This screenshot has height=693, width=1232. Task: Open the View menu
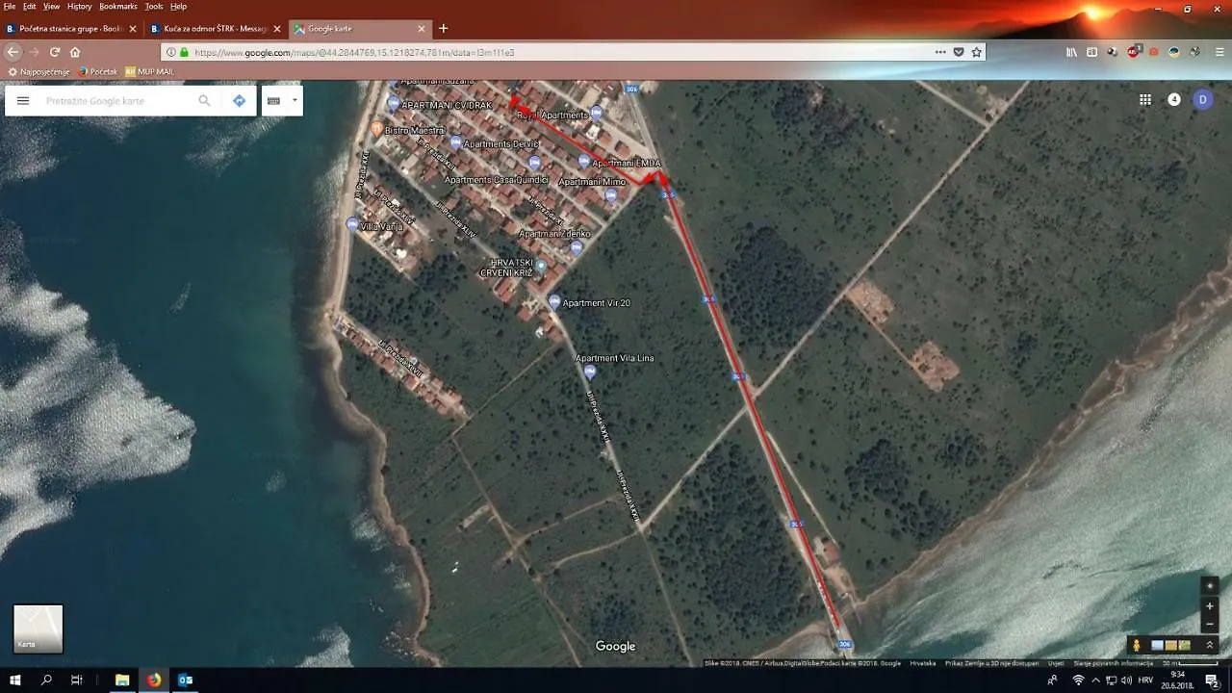tap(51, 7)
